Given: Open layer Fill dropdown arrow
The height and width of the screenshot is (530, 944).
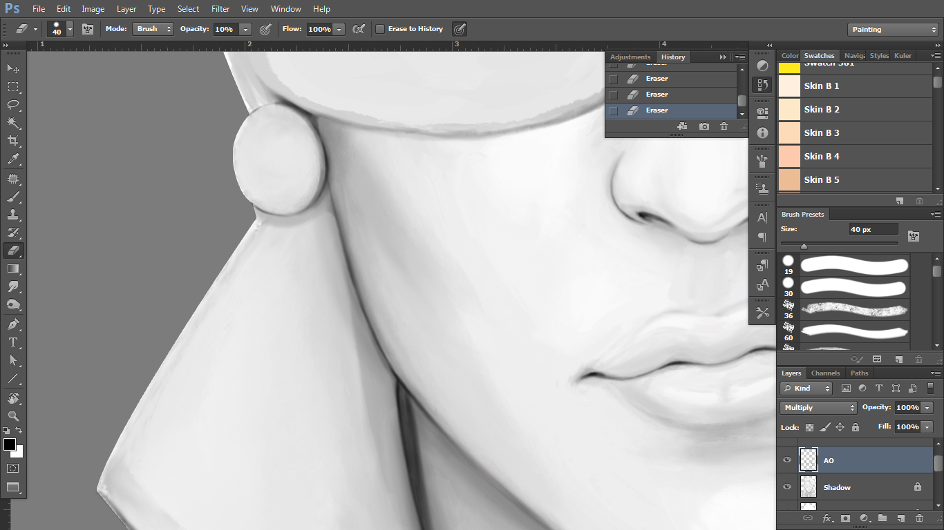Looking at the screenshot, I should [927, 427].
